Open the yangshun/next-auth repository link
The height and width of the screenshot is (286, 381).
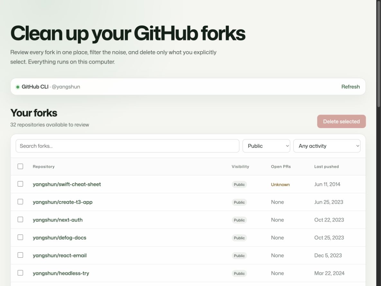pyautogui.click(x=58, y=220)
